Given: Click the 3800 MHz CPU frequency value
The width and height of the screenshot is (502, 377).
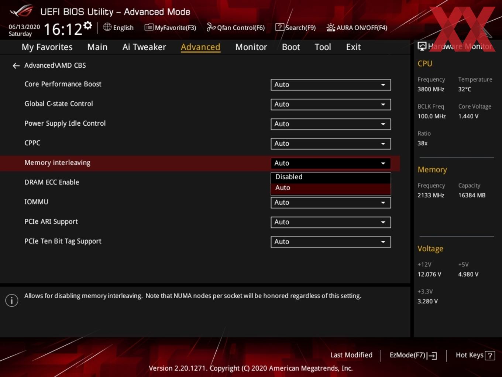Looking at the screenshot, I should point(431,89).
